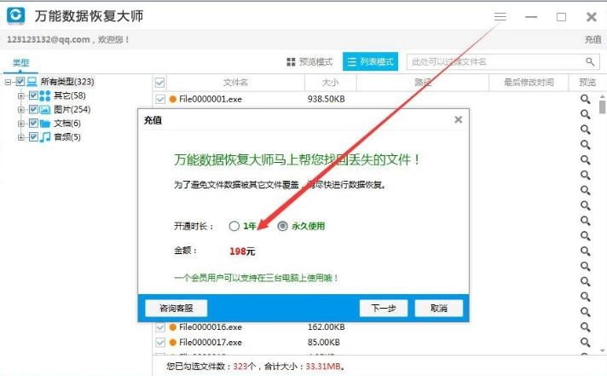
Task: Click the 198元 amount text
Action: 242,252
